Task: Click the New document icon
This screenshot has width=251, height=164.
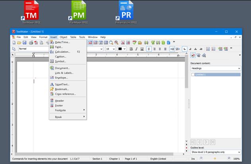Action: coord(14,42)
